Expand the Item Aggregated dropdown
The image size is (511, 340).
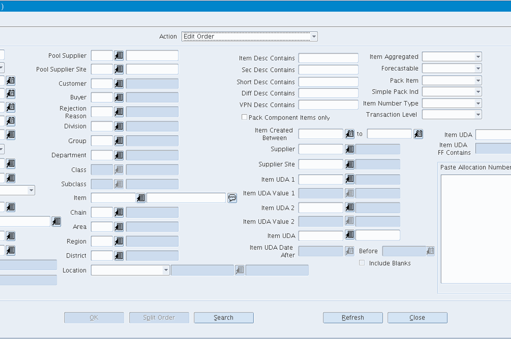[x=452, y=57]
